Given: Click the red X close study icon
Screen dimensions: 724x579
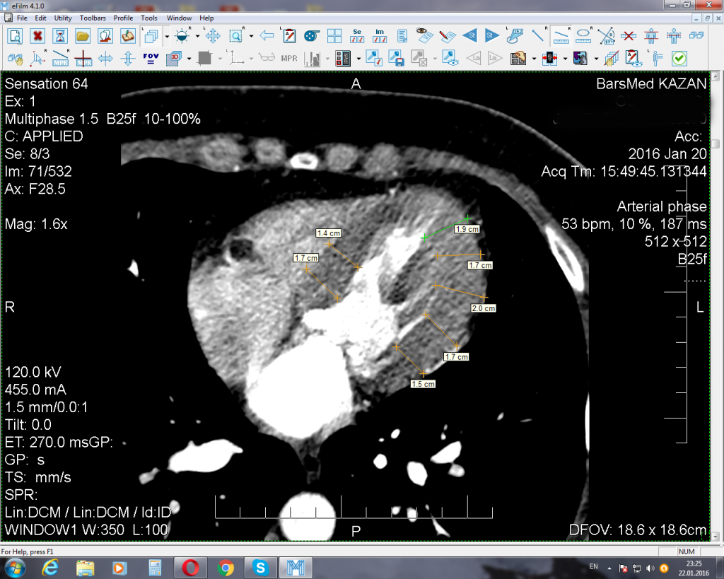Looking at the screenshot, I should [37, 36].
